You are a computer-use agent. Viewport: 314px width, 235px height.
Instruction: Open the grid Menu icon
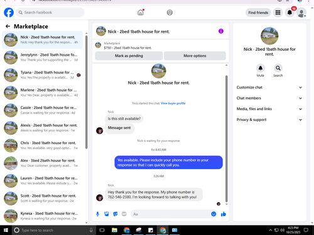[x=278, y=13]
